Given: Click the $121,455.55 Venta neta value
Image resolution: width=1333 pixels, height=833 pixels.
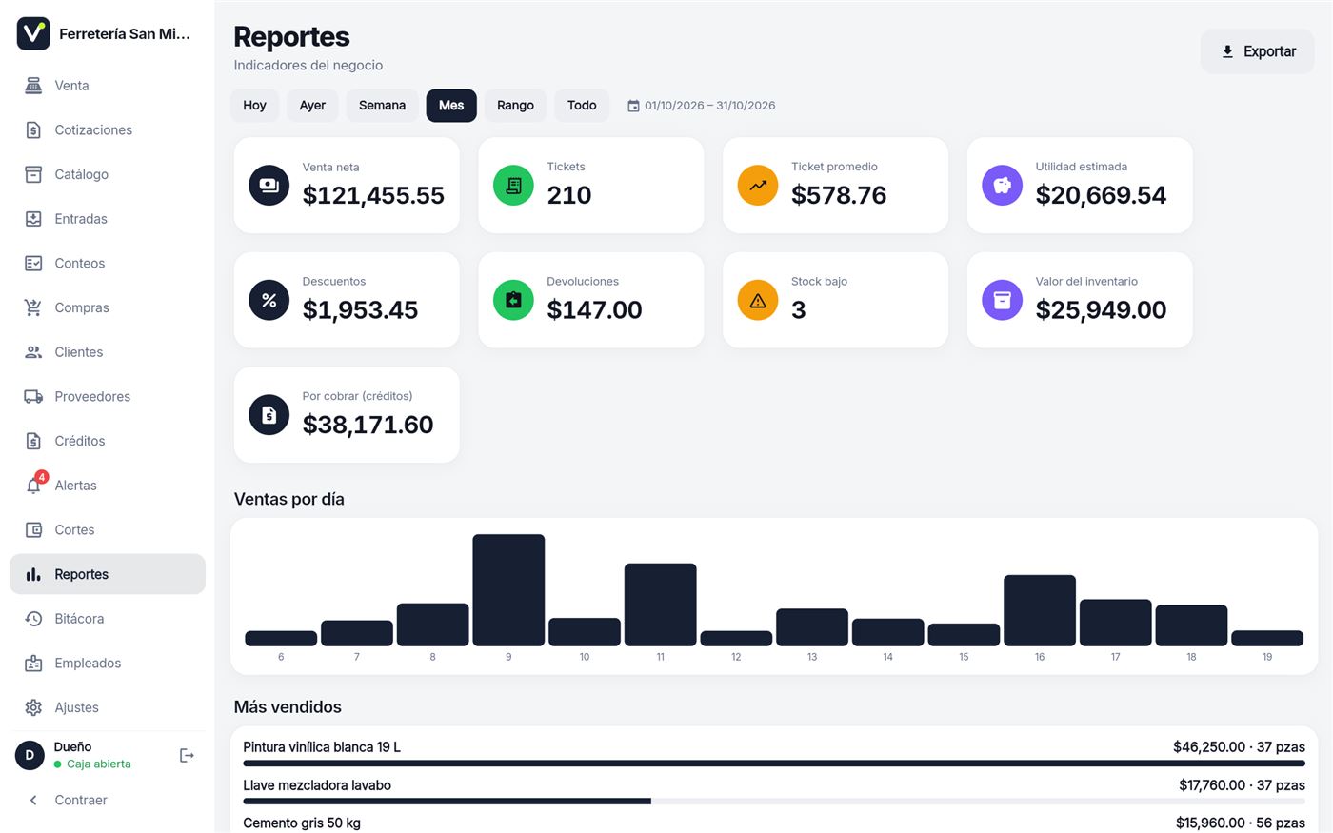Looking at the screenshot, I should (373, 195).
